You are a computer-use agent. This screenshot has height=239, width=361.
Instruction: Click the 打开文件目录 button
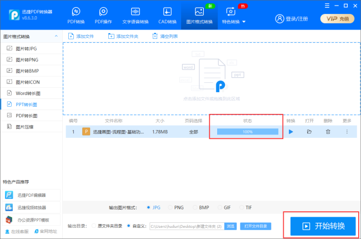pyautogui.click(x=255, y=226)
